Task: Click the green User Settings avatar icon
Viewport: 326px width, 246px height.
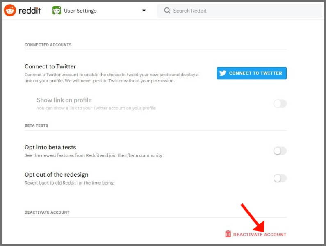Action: pyautogui.click(x=57, y=10)
